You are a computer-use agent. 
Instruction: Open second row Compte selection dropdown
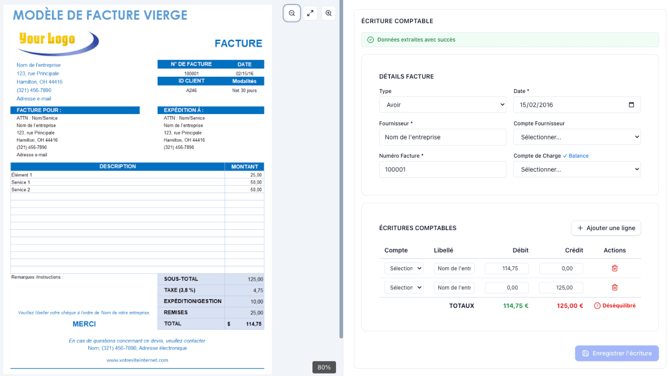[x=404, y=287]
